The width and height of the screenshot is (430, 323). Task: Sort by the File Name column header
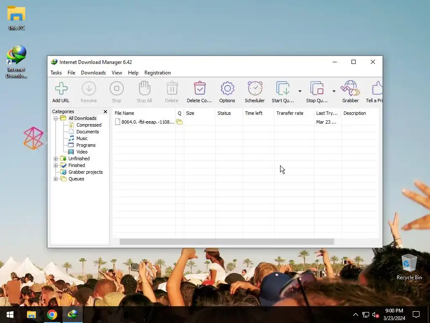pos(144,113)
